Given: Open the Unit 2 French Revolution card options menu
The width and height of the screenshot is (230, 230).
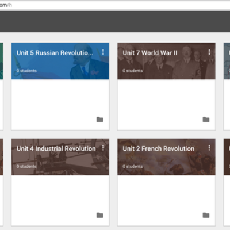Looking at the screenshot, I should (209, 148).
